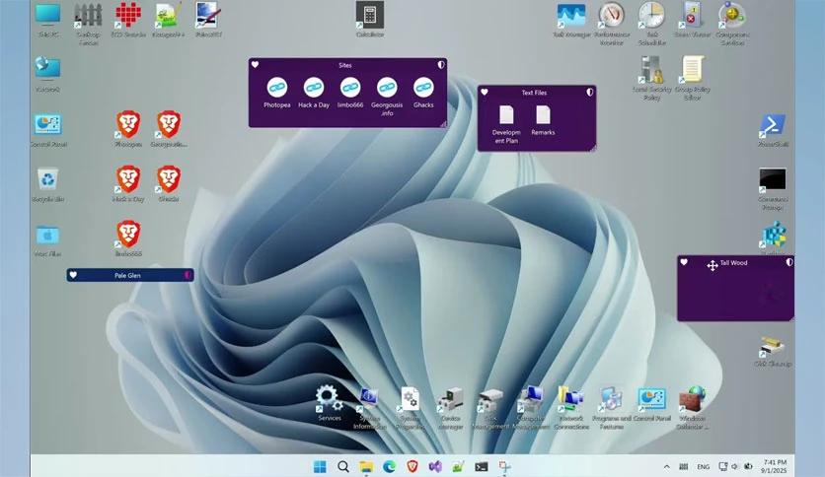
Task: Open the Hack a Day link in Sites fence
Action: tap(314, 93)
